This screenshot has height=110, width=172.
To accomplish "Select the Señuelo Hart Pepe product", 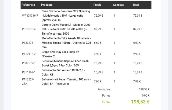I will pos(66,82).
